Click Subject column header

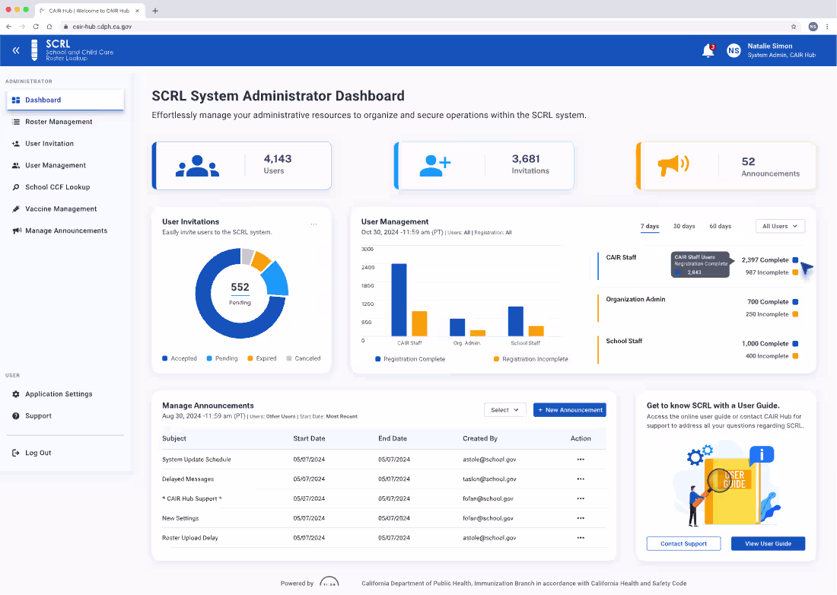174,439
